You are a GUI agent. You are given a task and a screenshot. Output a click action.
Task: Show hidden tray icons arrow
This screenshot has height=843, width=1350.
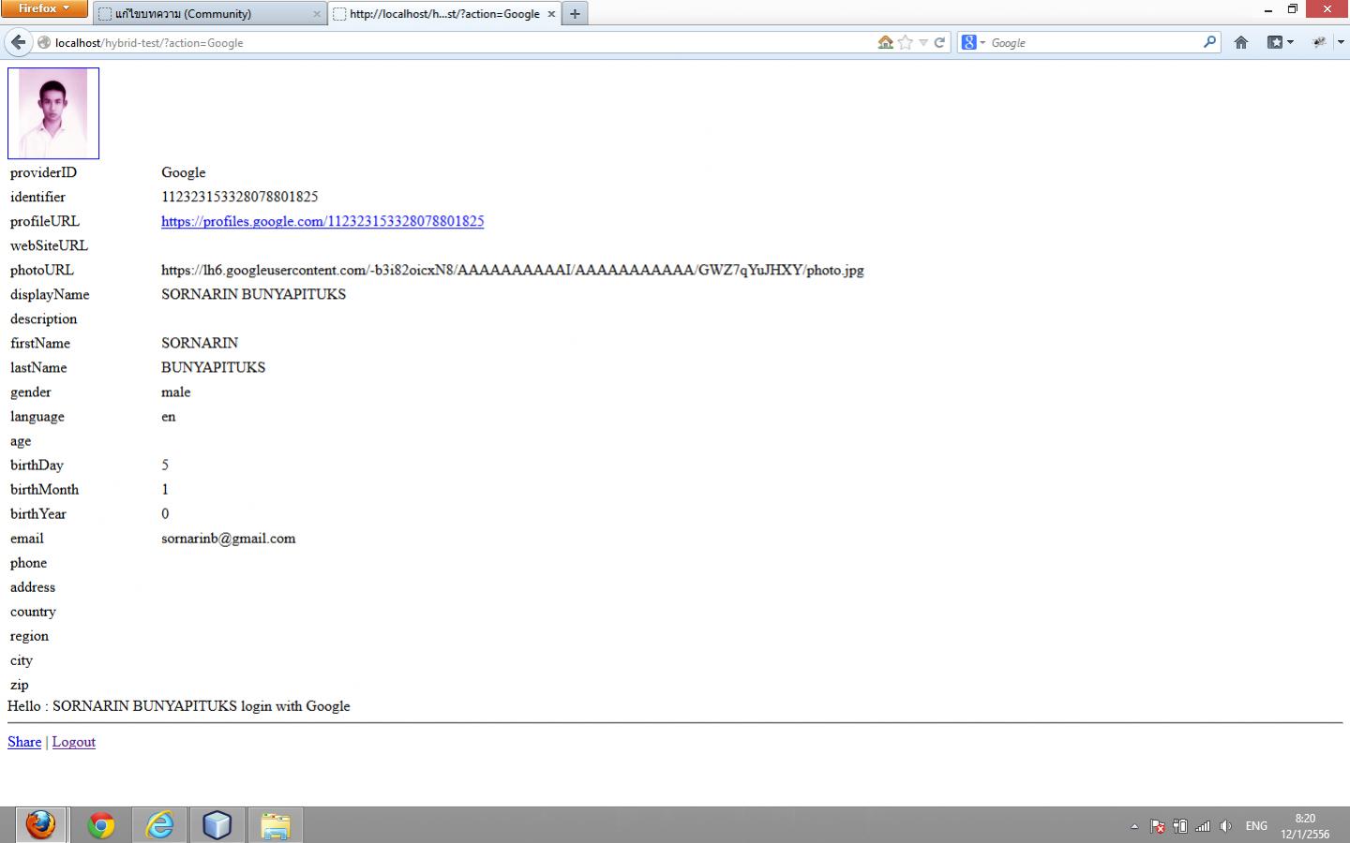1134,826
